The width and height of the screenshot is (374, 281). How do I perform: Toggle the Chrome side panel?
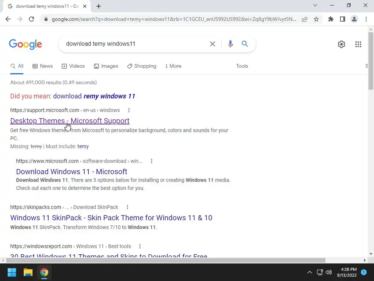(343, 19)
